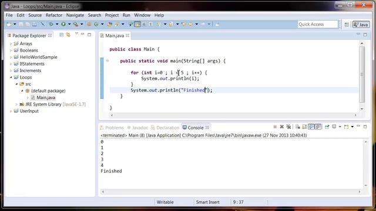Screen dimensions: 376x211
Task: Click the Console horizontal scrollbar
Action: click(231, 192)
